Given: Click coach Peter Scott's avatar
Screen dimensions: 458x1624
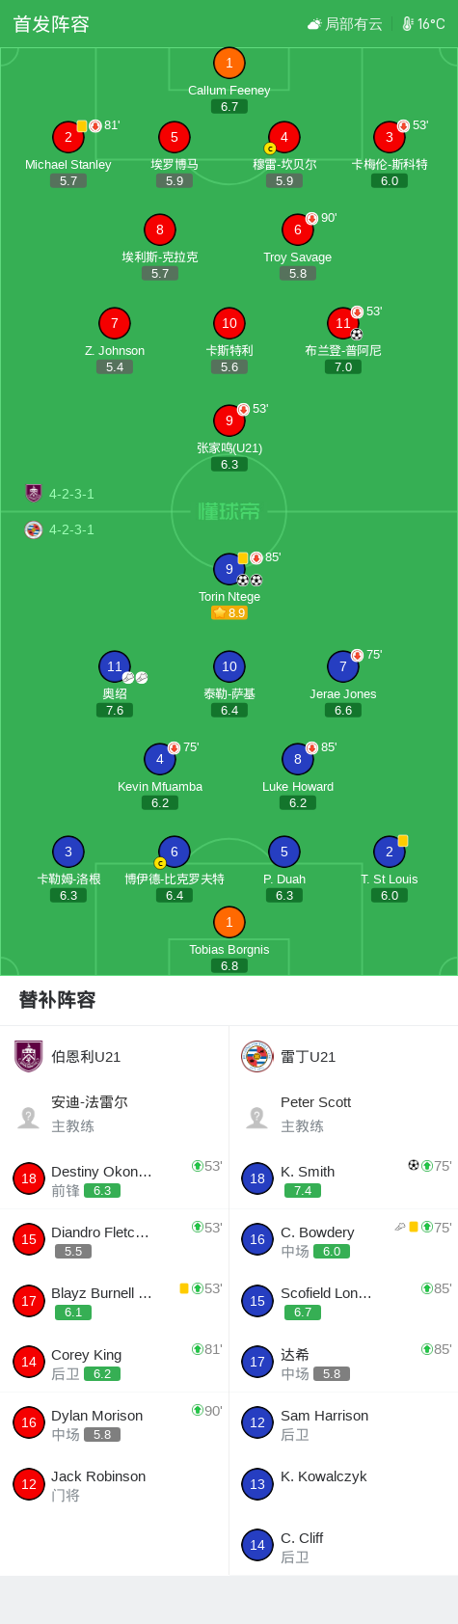Looking at the screenshot, I should tap(257, 1118).
